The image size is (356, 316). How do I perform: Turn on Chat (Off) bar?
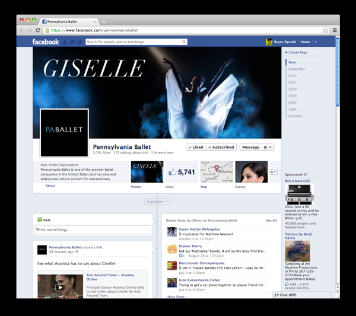[x=301, y=295]
